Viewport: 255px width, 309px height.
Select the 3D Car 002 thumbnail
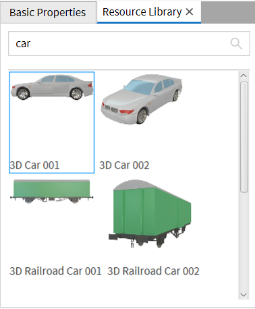pyautogui.click(x=141, y=99)
